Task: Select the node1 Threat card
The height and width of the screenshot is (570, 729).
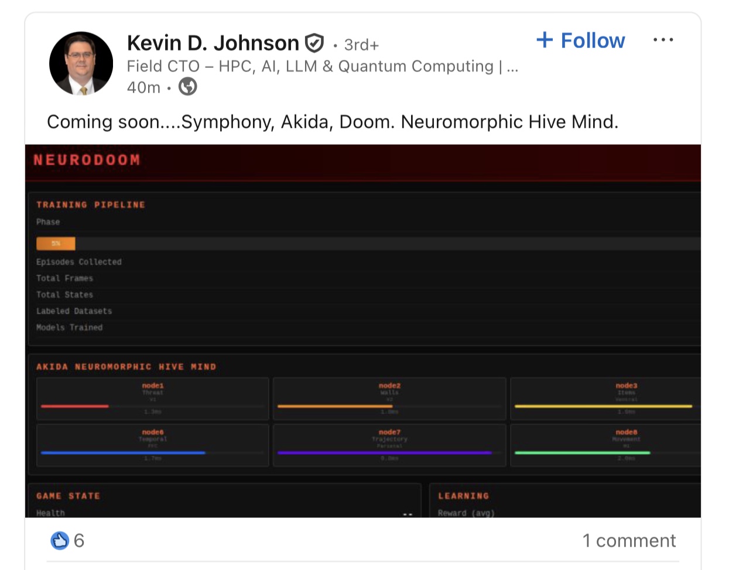Action: tap(153, 398)
